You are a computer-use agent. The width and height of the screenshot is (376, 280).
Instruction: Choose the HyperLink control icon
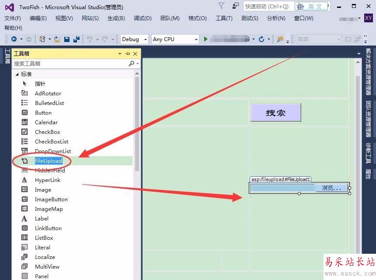point(24,180)
